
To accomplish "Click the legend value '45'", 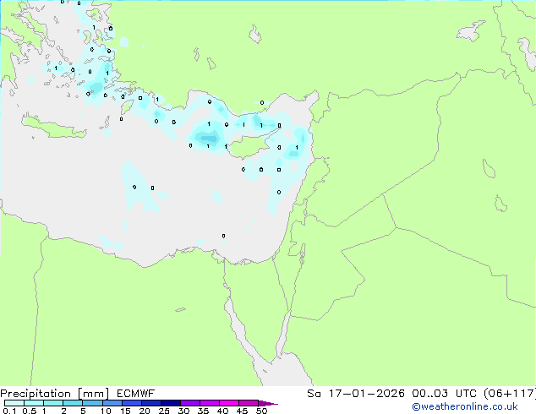I will (242, 411).
